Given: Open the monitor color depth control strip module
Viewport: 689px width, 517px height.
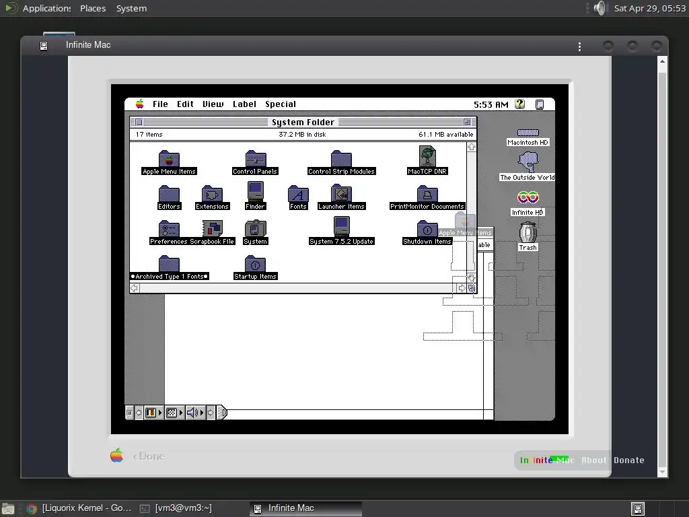Looking at the screenshot, I should (153, 413).
